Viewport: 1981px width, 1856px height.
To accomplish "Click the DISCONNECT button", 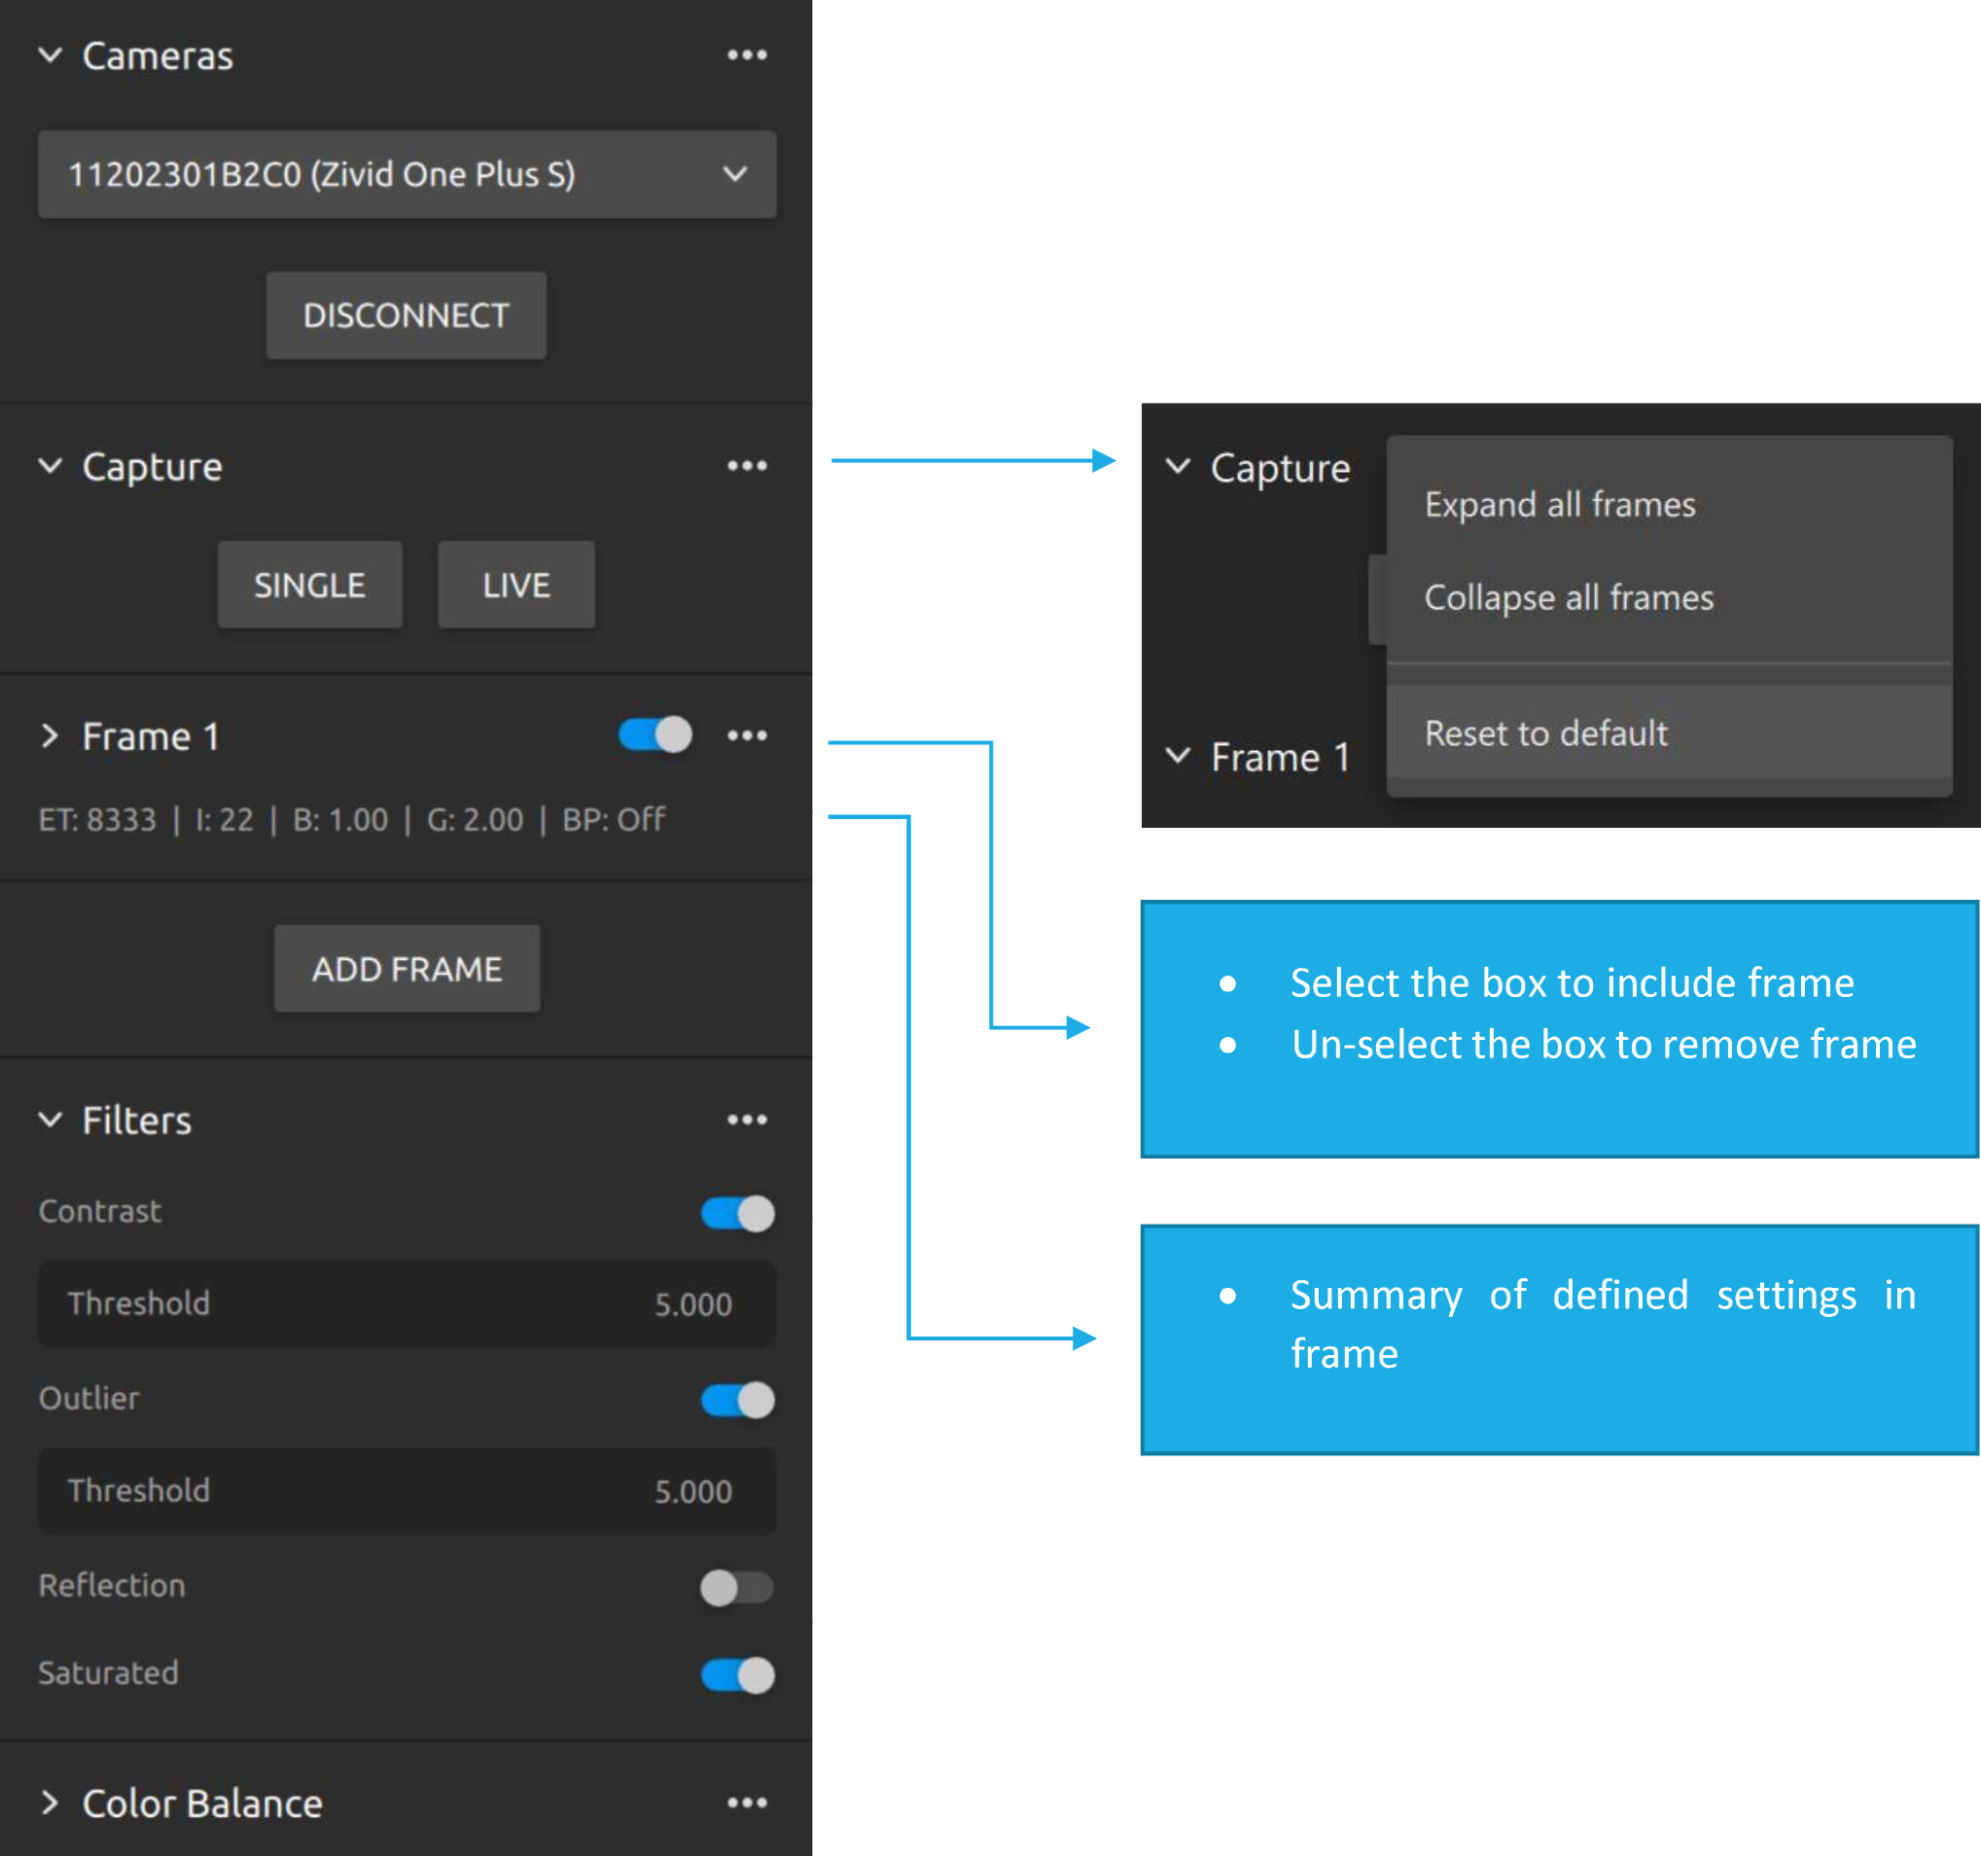I will coord(406,315).
